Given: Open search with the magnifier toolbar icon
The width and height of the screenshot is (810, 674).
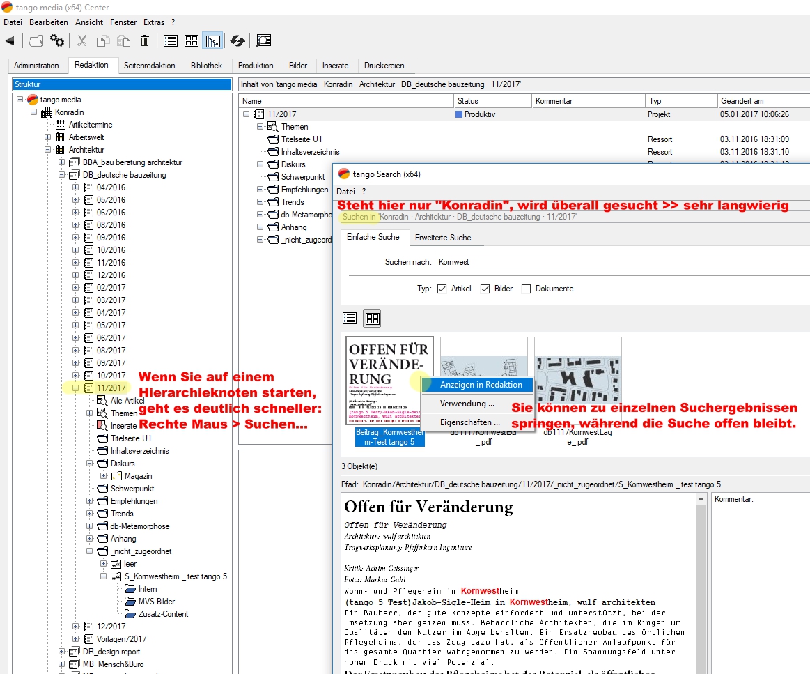Looking at the screenshot, I should (x=263, y=41).
